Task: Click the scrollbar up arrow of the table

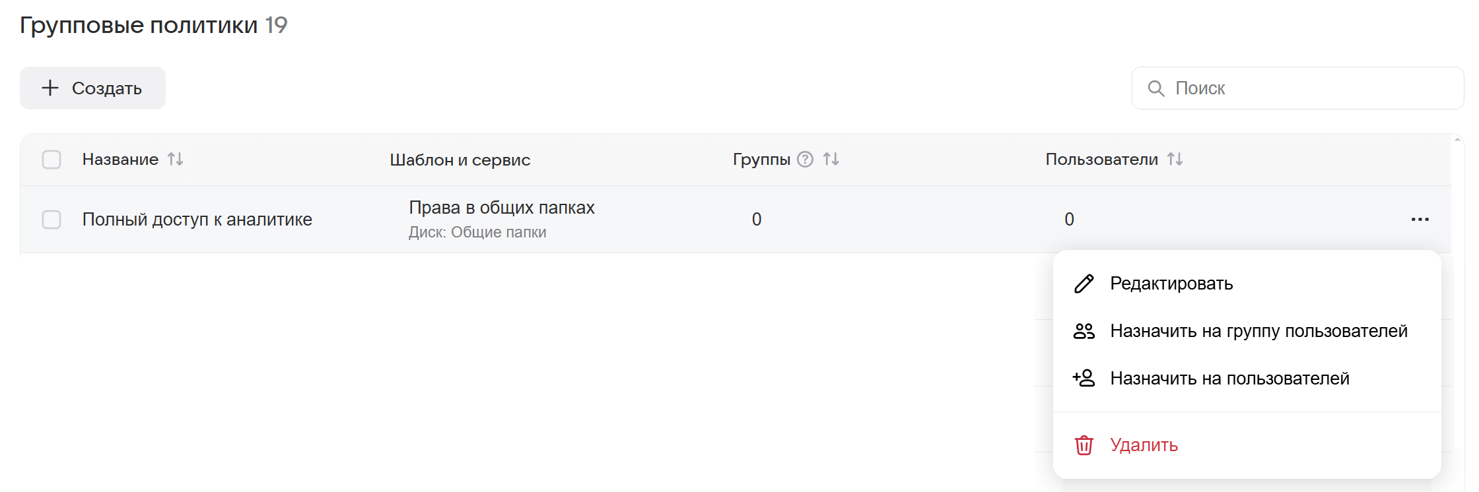Action: [1457, 140]
